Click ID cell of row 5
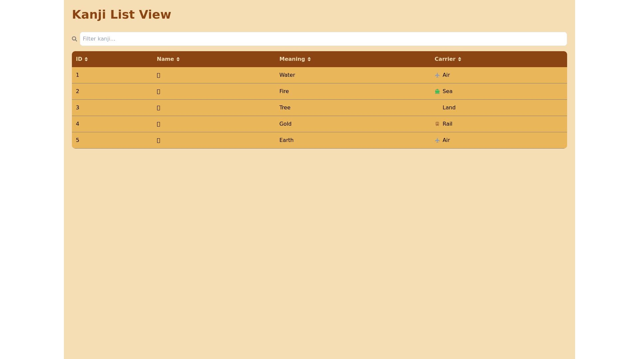 (x=78, y=140)
